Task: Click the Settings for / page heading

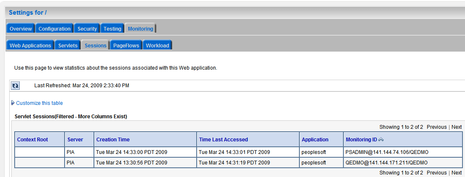Action: [x=28, y=13]
